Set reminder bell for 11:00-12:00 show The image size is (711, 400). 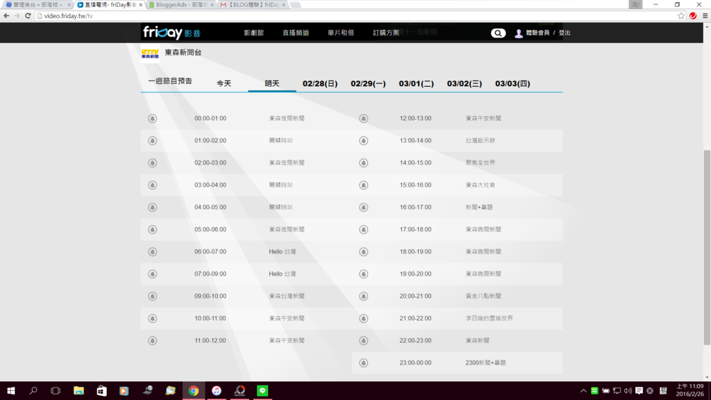click(x=152, y=340)
